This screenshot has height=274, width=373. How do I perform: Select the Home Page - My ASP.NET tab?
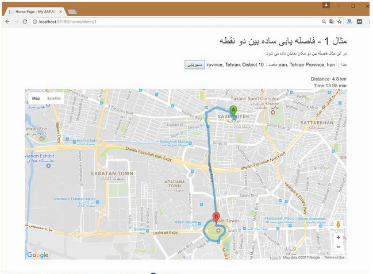coord(36,11)
